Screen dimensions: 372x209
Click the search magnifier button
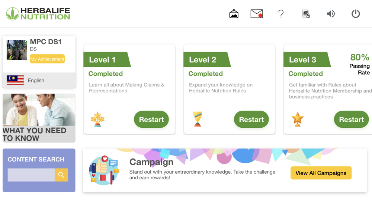pyautogui.click(x=61, y=175)
